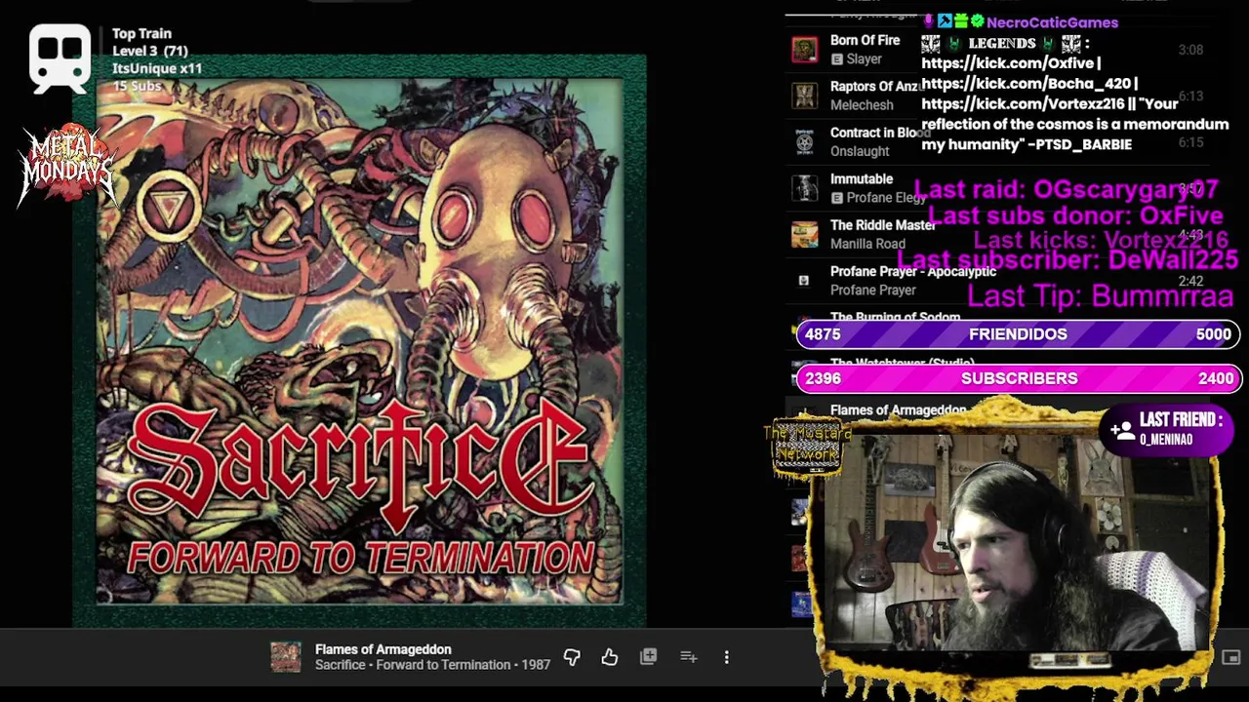The image size is (1249, 702).
Task: Click the Immutable queue thumbnail
Action: (x=804, y=188)
